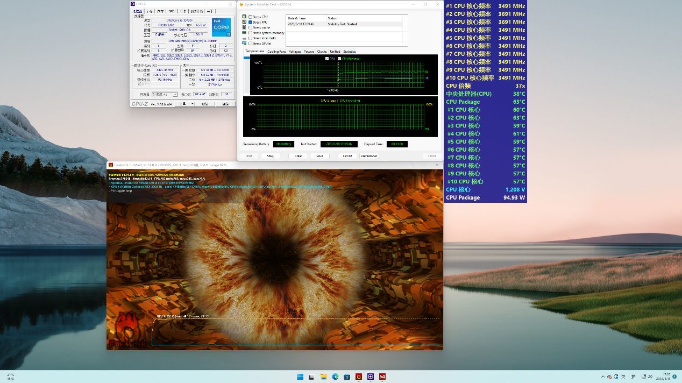Click the AIDA64 taskbar icon
This screenshot has height=383, width=682.
[x=382, y=377]
